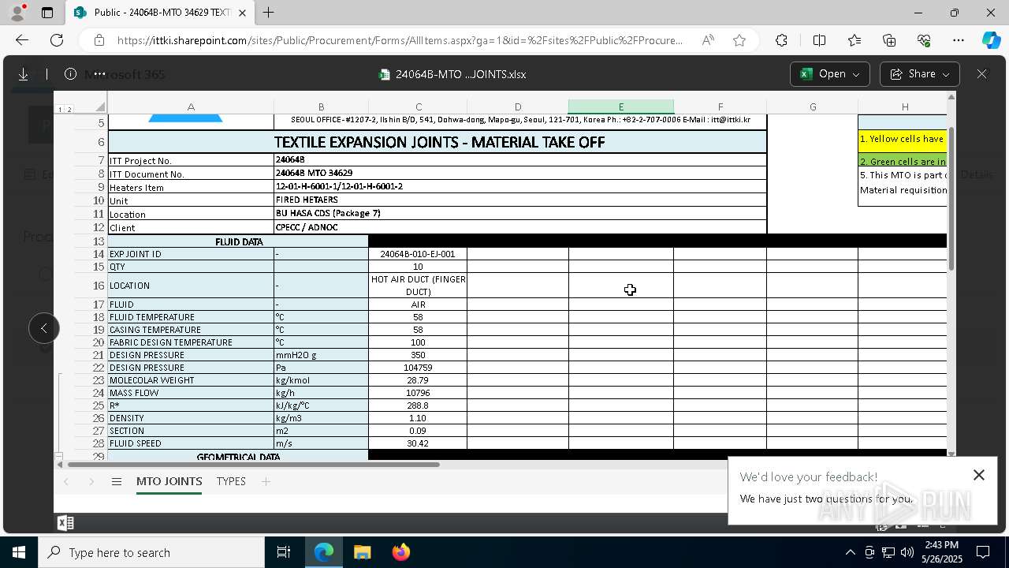This screenshot has height=568, width=1009.
Task: Dismiss the feedback popup
Action: tap(979, 475)
